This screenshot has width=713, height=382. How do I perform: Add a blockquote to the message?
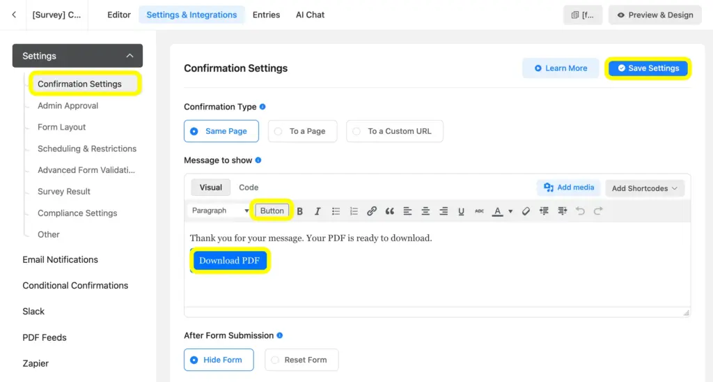point(390,211)
